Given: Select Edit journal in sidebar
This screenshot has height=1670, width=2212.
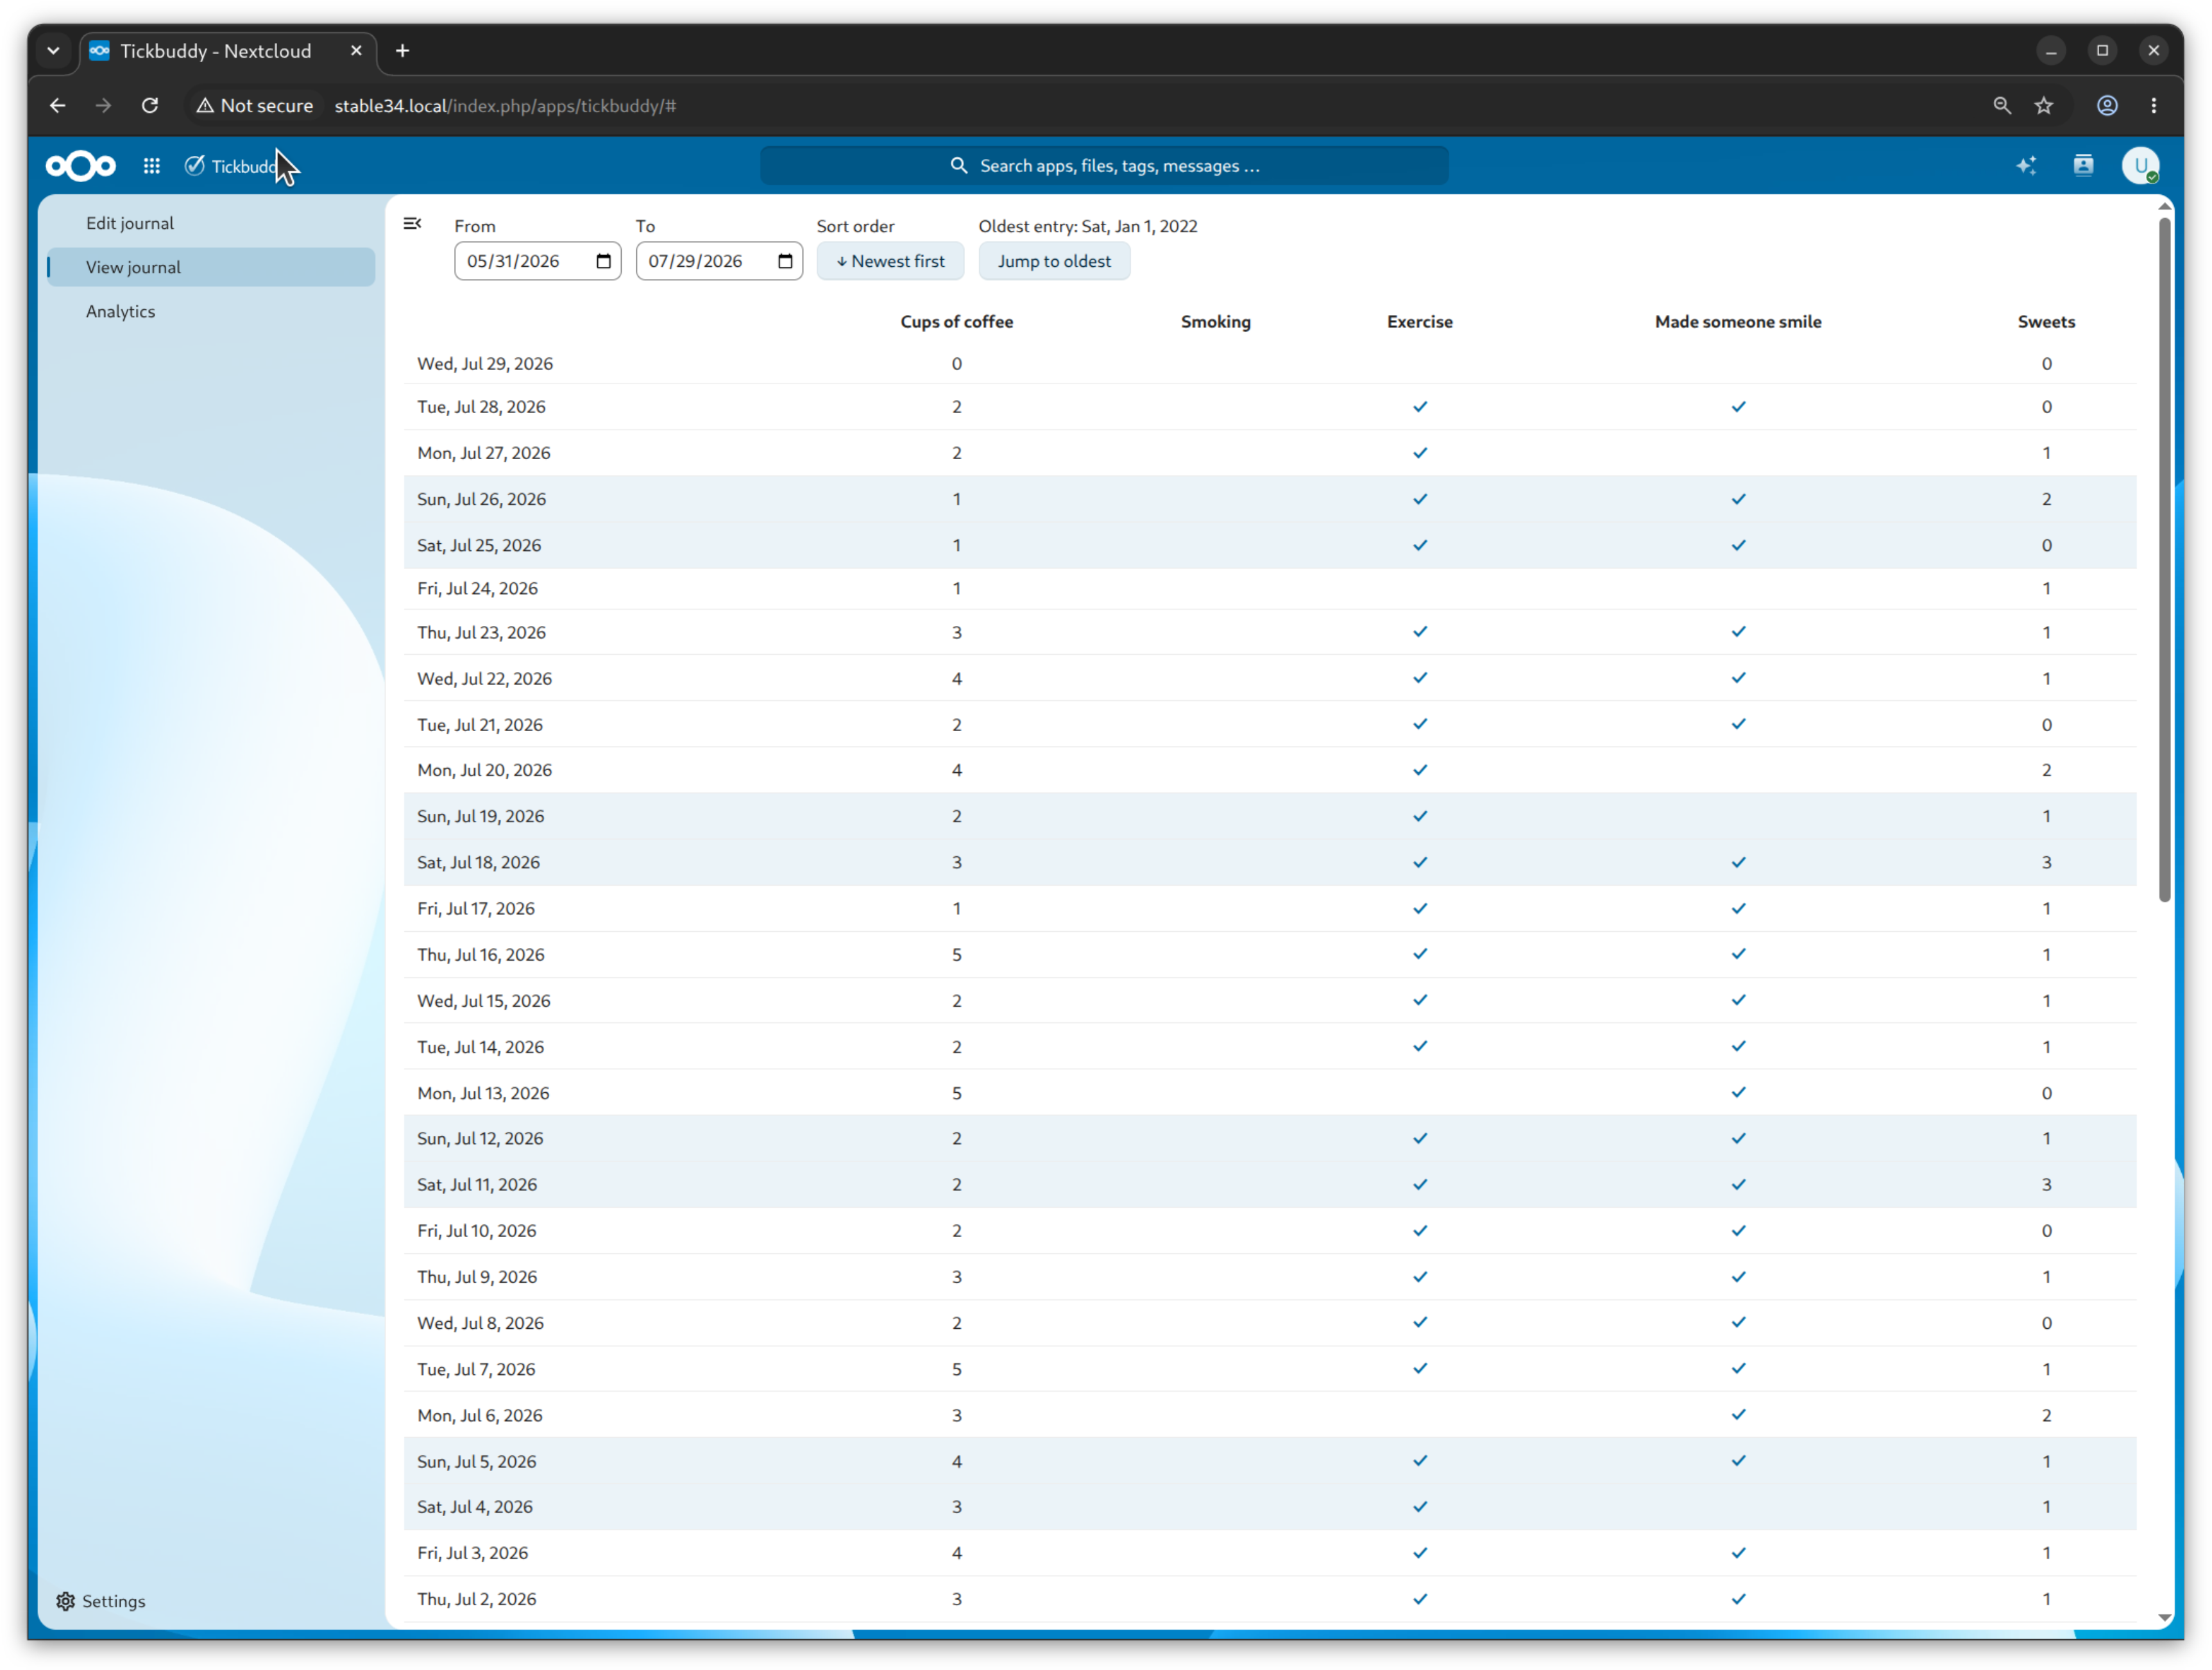Looking at the screenshot, I should (211, 223).
